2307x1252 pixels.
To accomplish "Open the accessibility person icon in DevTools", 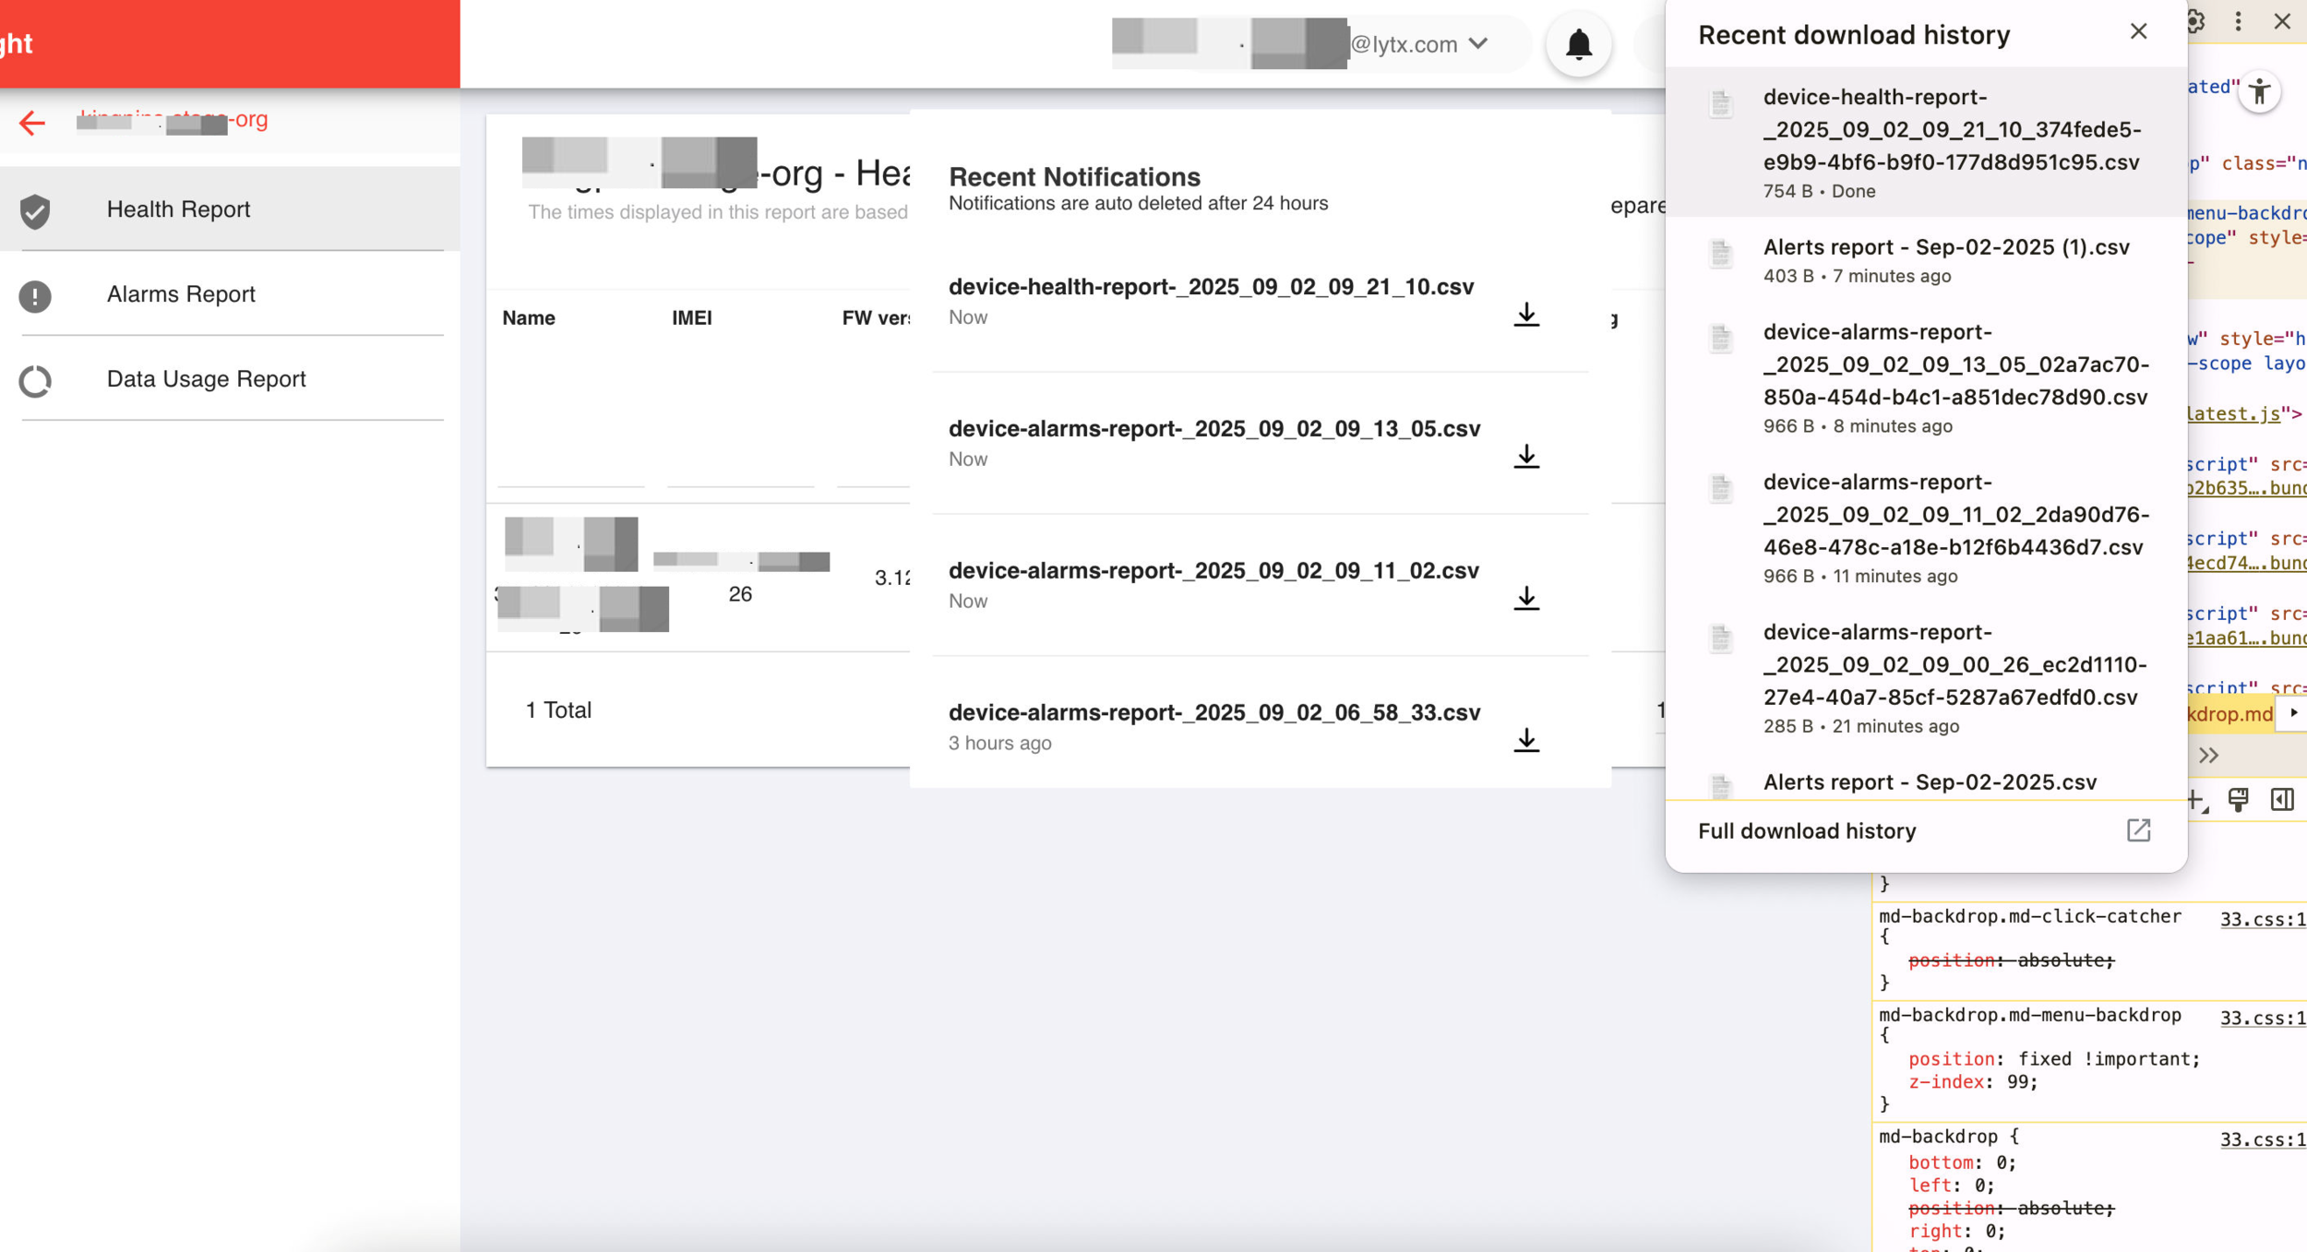I will pyautogui.click(x=2259, y=91).
